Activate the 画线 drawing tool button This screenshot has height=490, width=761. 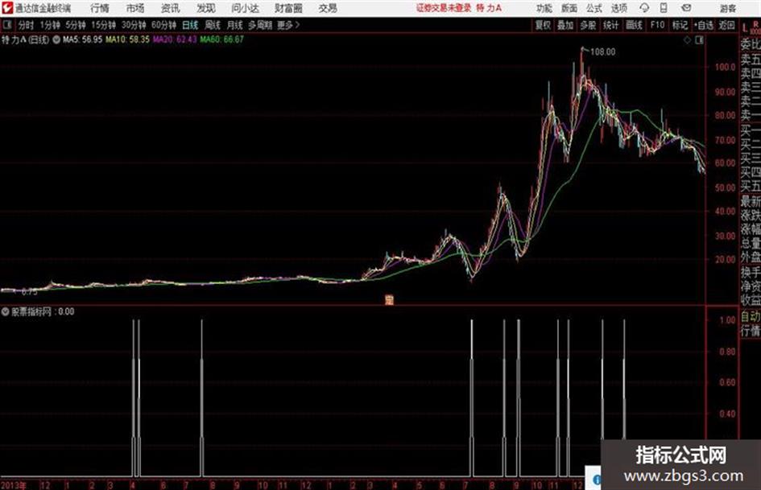pos(634,25)
